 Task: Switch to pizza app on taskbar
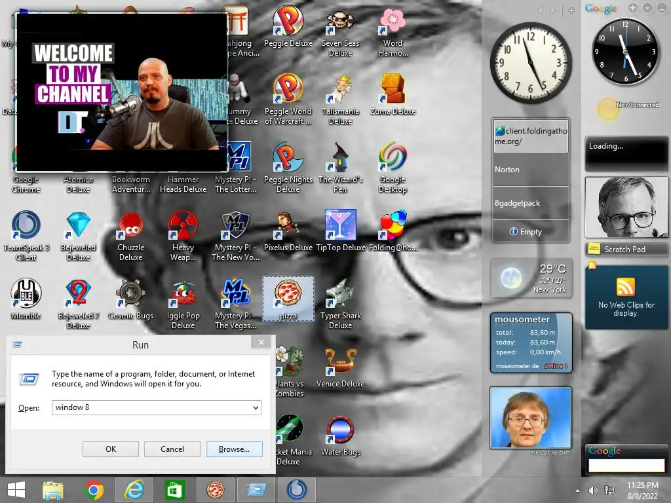click(215, 490)
